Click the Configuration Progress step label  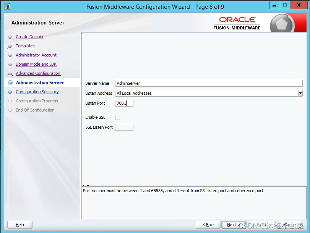37,101
